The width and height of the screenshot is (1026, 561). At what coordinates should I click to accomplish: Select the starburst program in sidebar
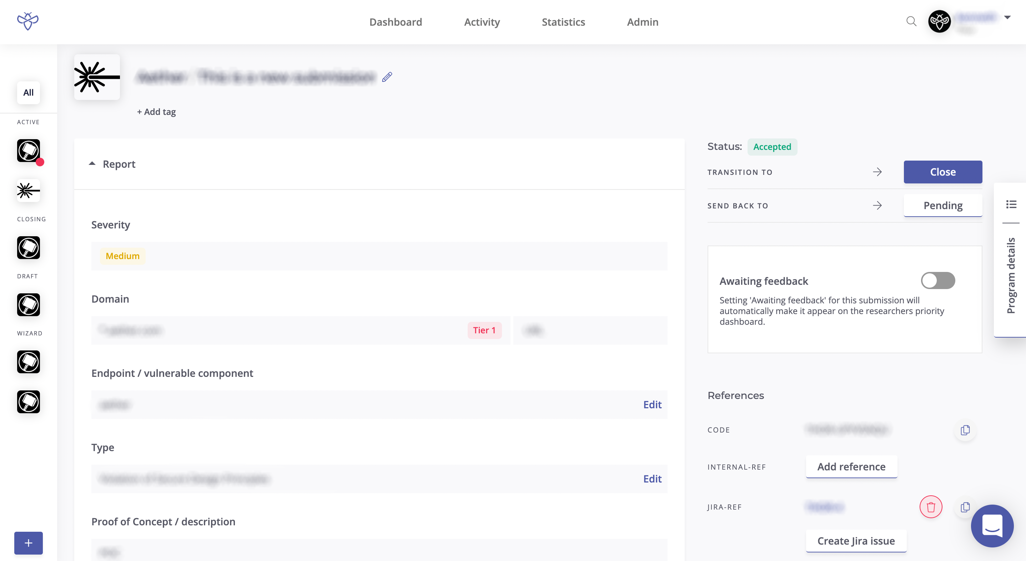[x=28, y=191]
